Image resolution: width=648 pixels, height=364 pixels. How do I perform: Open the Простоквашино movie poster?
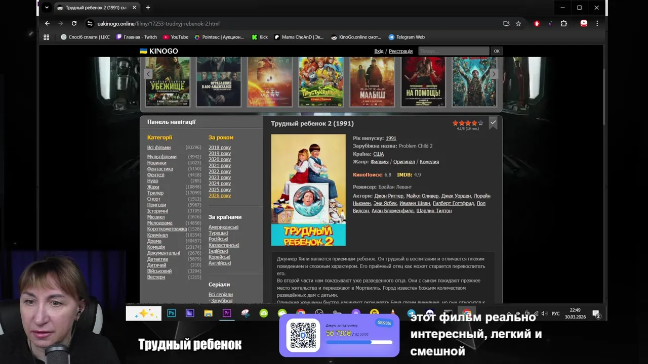tap(321, 81)
